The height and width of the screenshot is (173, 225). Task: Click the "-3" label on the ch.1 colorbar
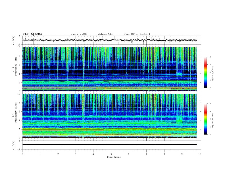(x=209, y=57)
